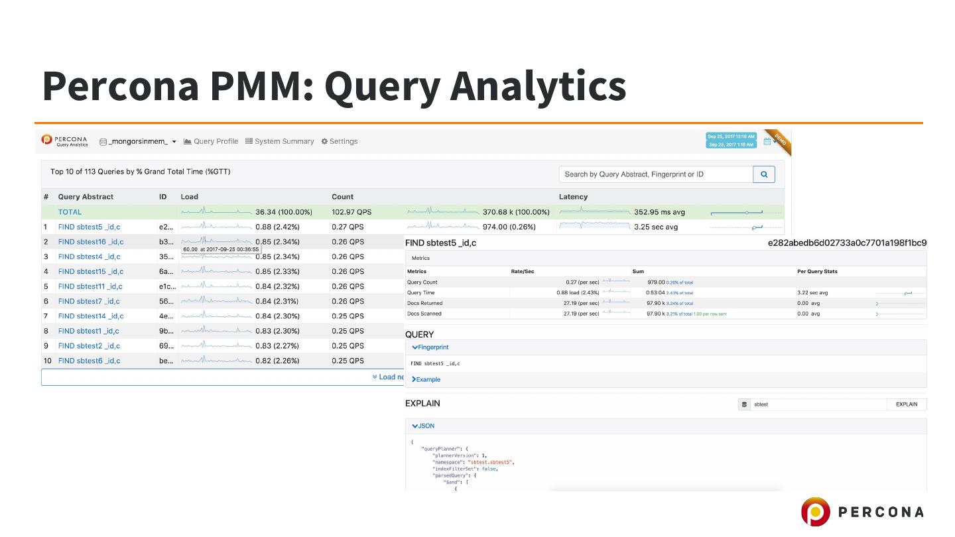Click the start time Sep 25, 2017 12:16 AM
Image resolution: width=955 pixels, height=537 pixels.
pyautogui.click(x=731, y=137)
